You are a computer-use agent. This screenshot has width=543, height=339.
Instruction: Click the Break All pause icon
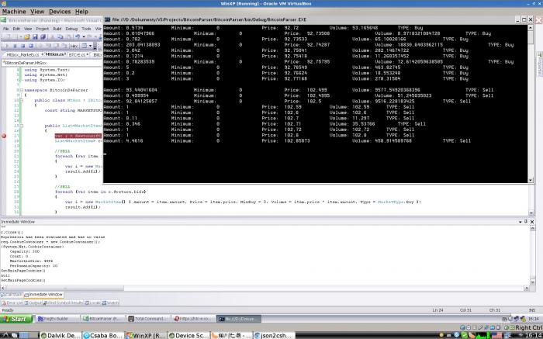coord(15,46)
